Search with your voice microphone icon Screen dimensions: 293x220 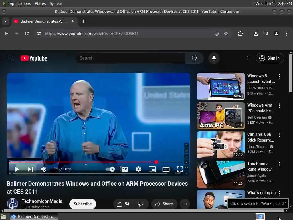click(214, 58)
